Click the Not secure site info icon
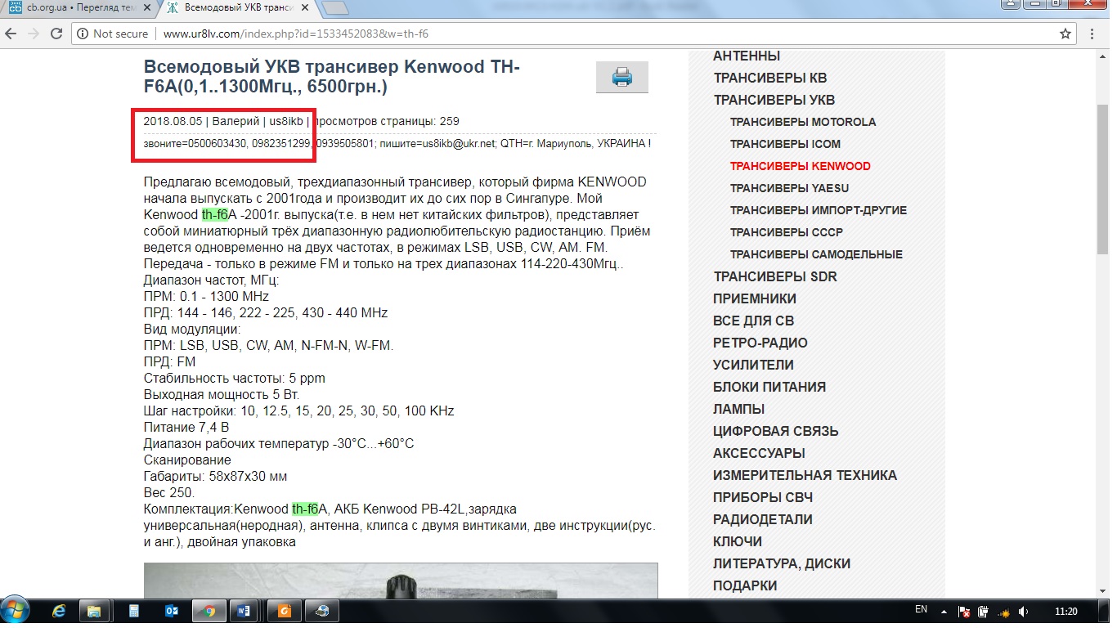The height and width of the screenshot is (628, 1117). click(83, 34)
